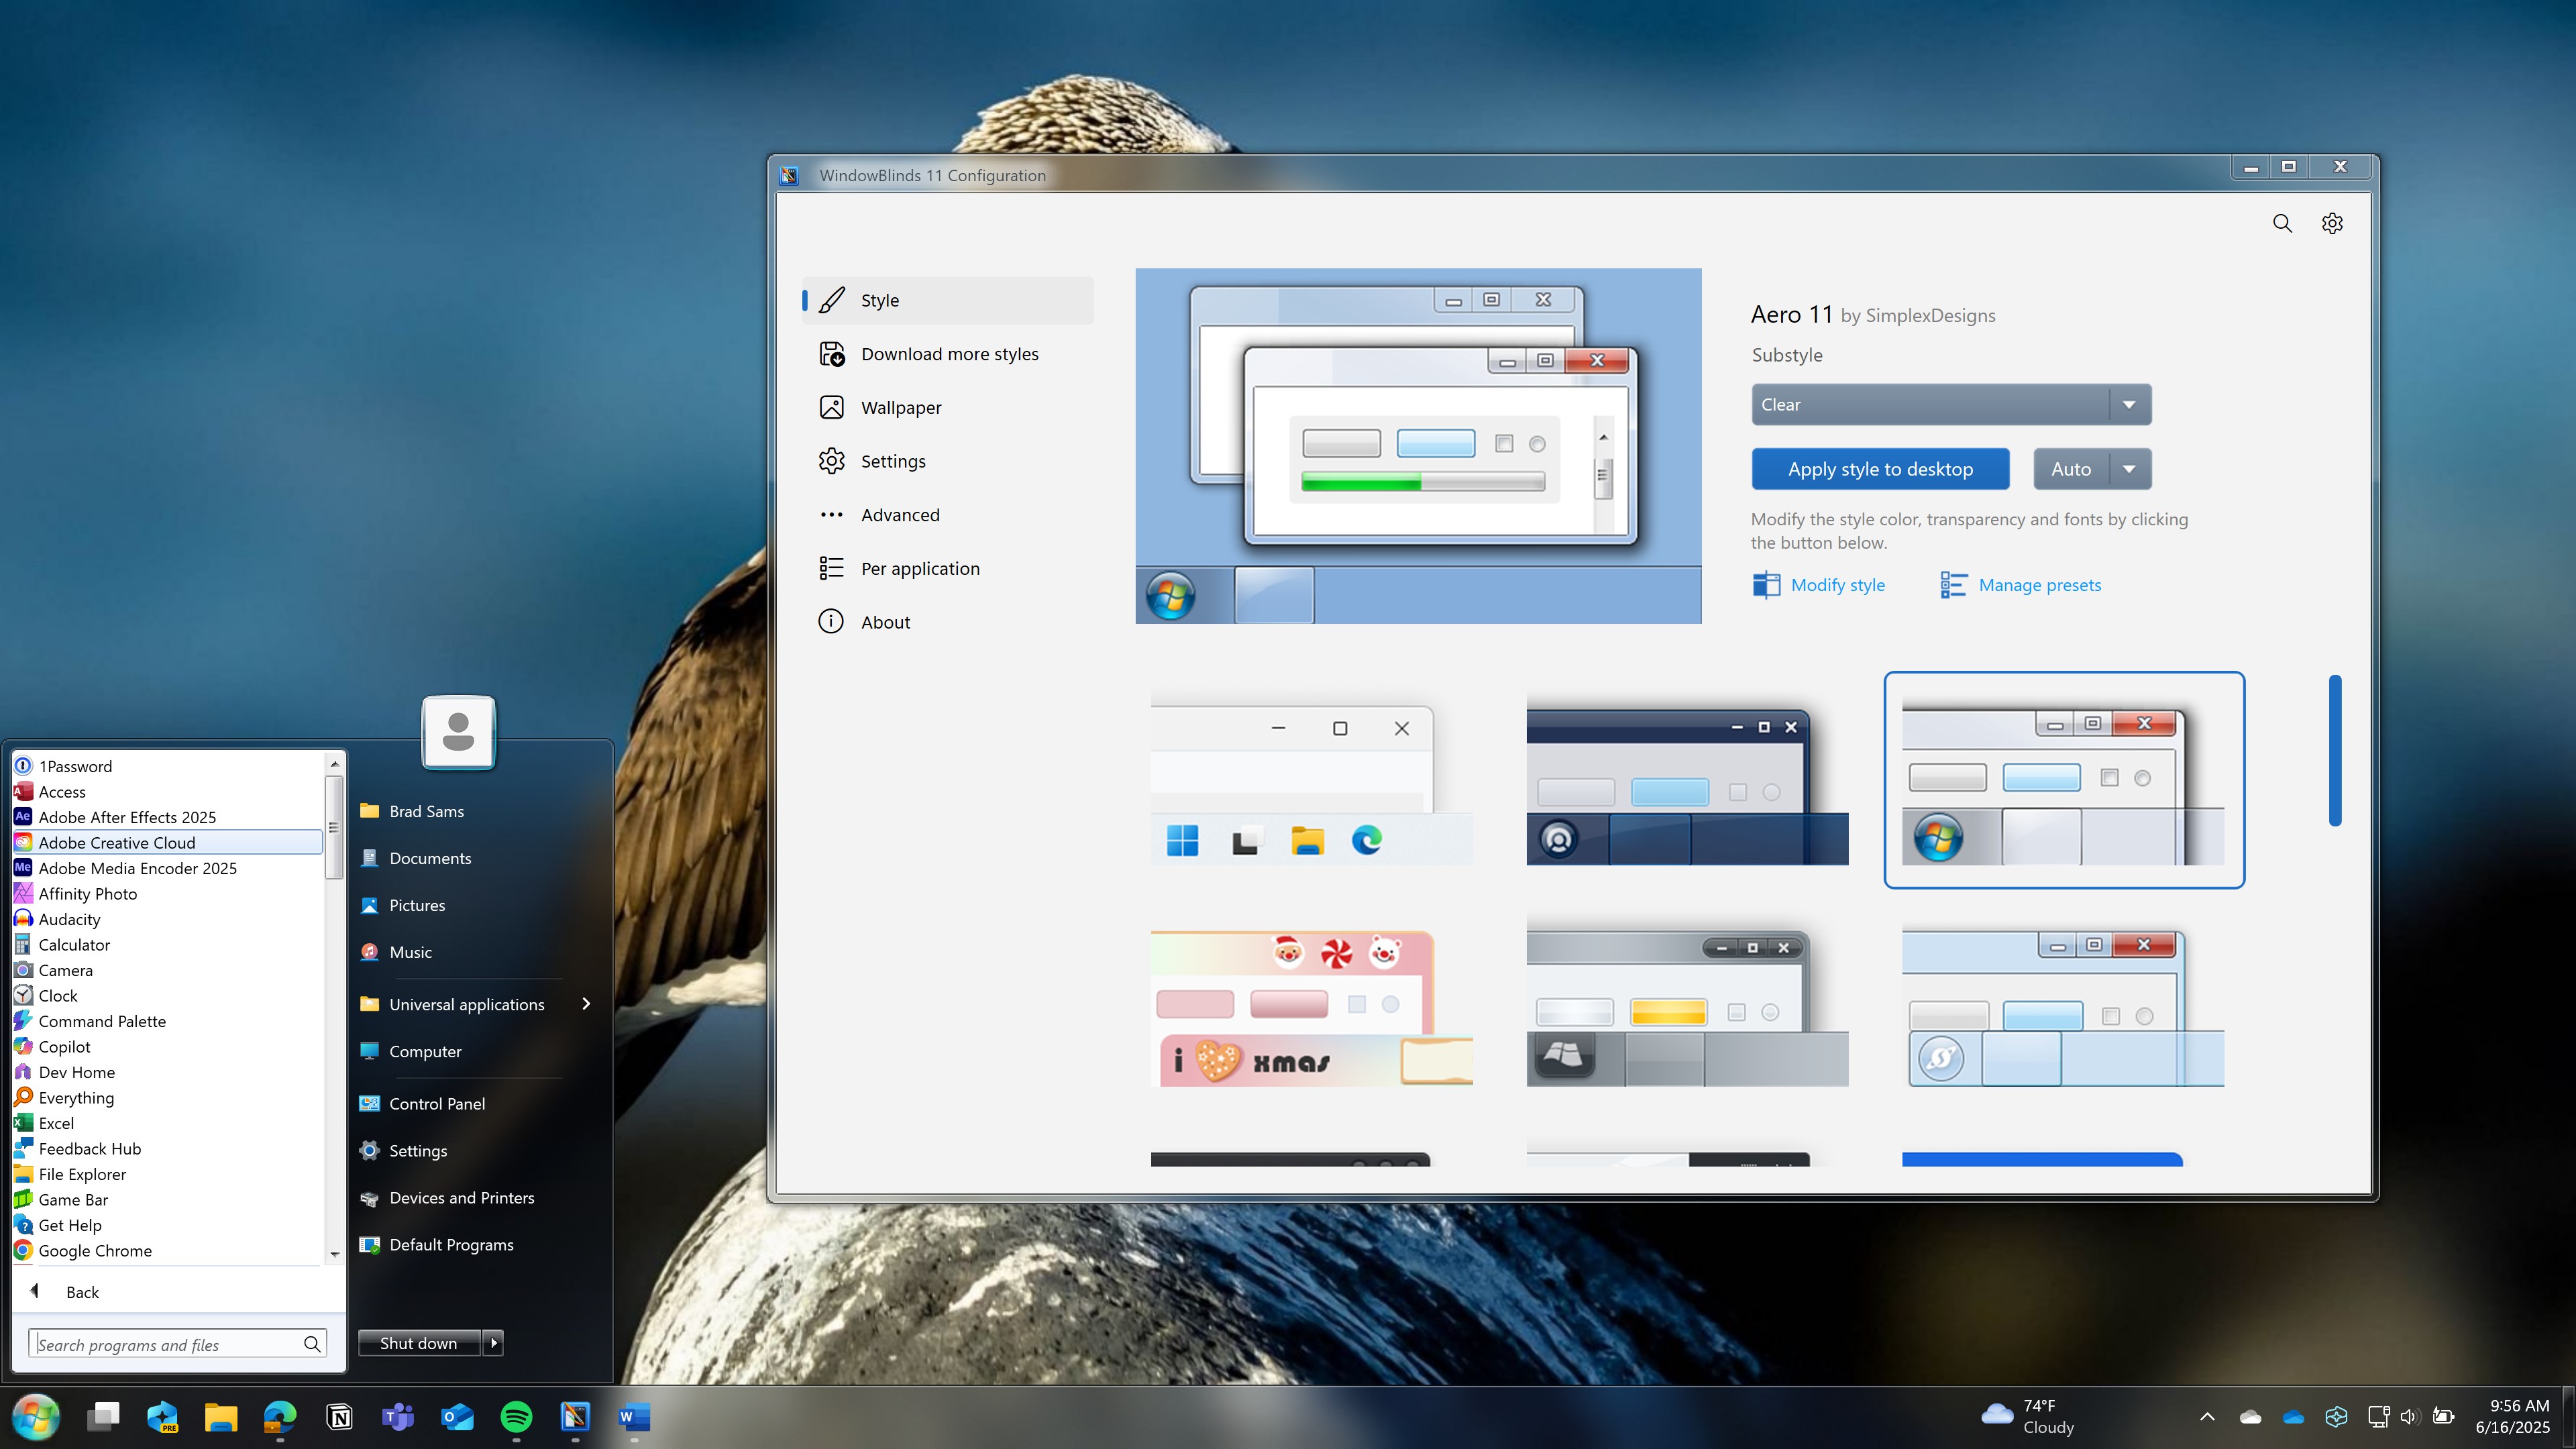Open the Per application section
The height and width of the screenshot is (1449, 2576).
[x=948, y=568]
